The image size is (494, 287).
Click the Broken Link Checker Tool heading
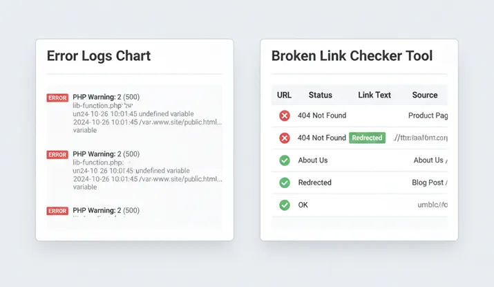[352, 56]
